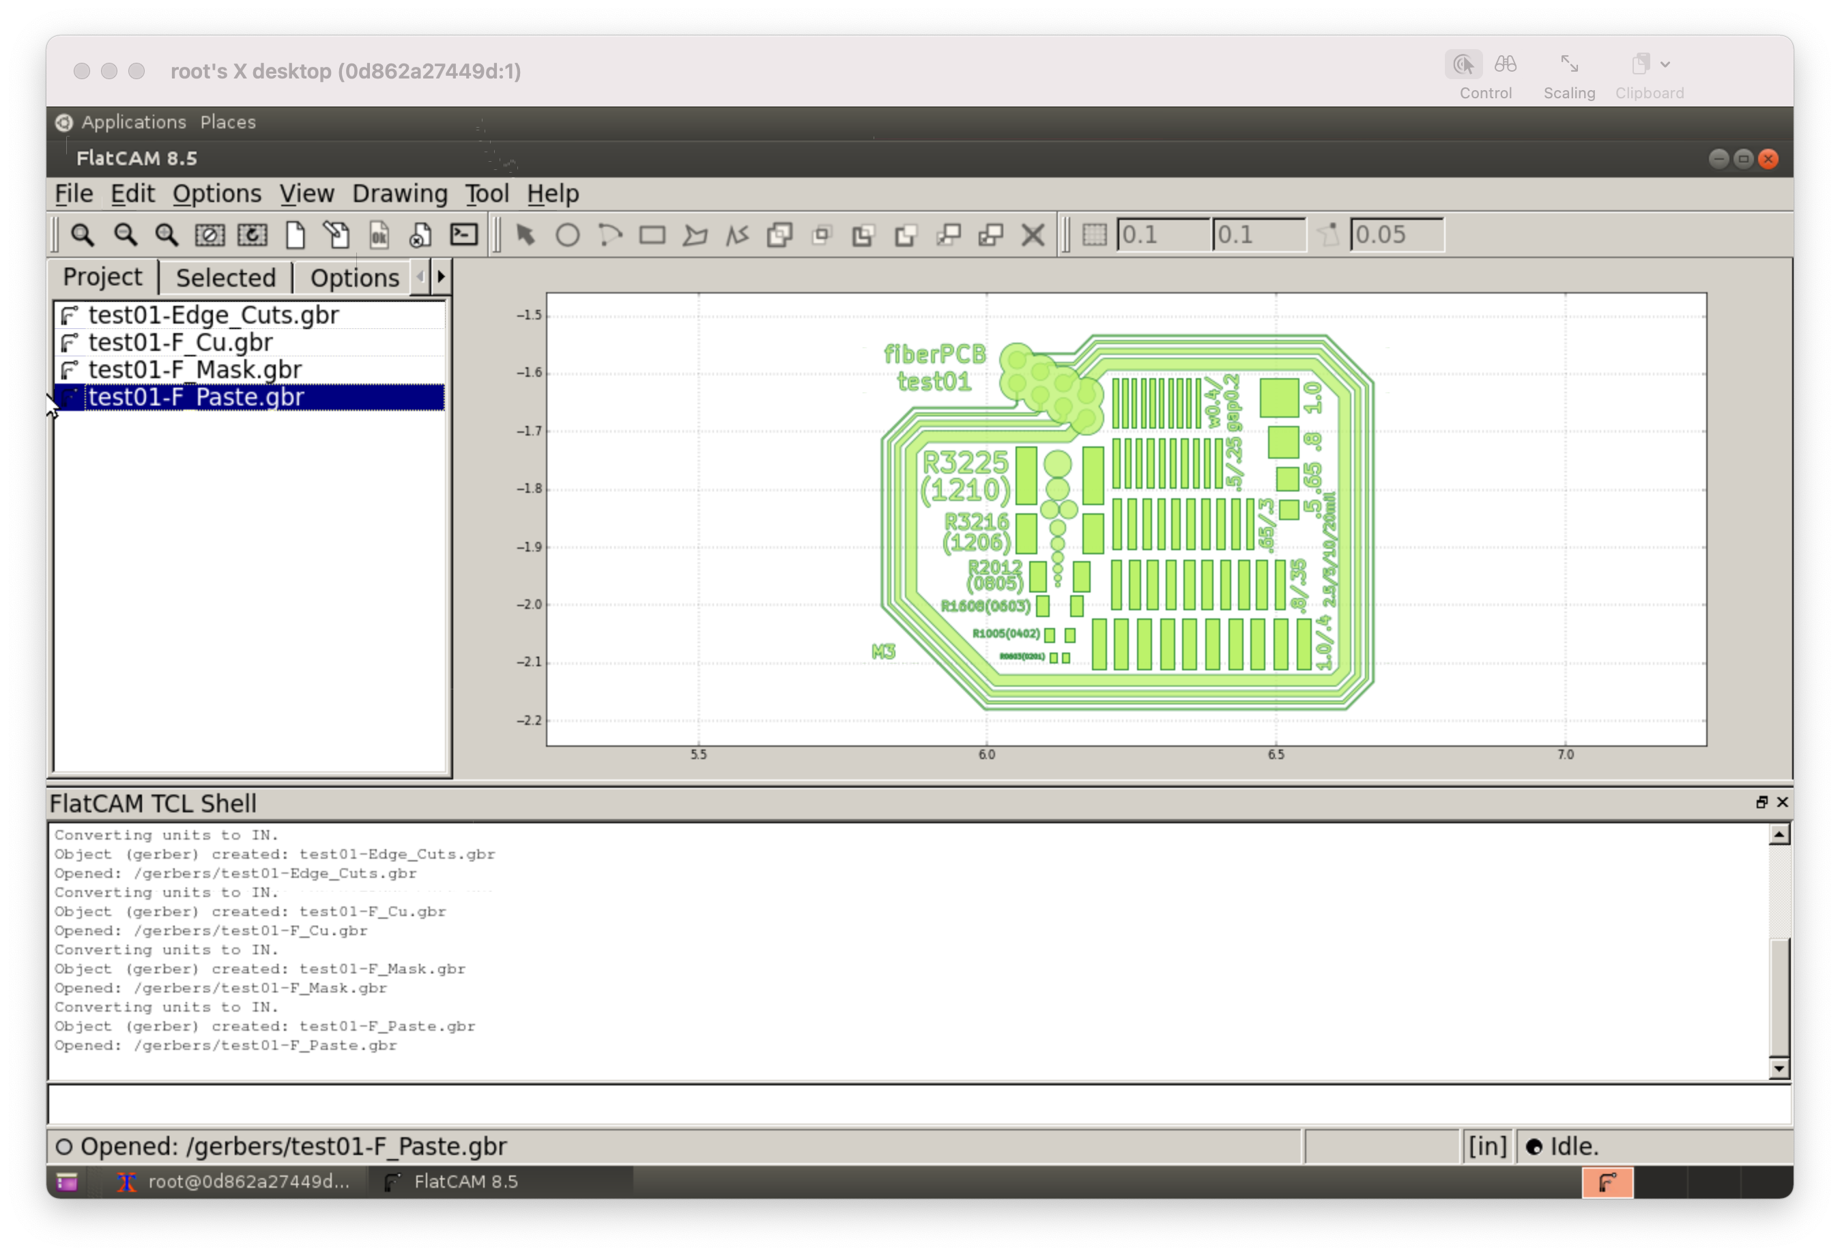Click the New Geometry blank page icon

pos(296,235)
